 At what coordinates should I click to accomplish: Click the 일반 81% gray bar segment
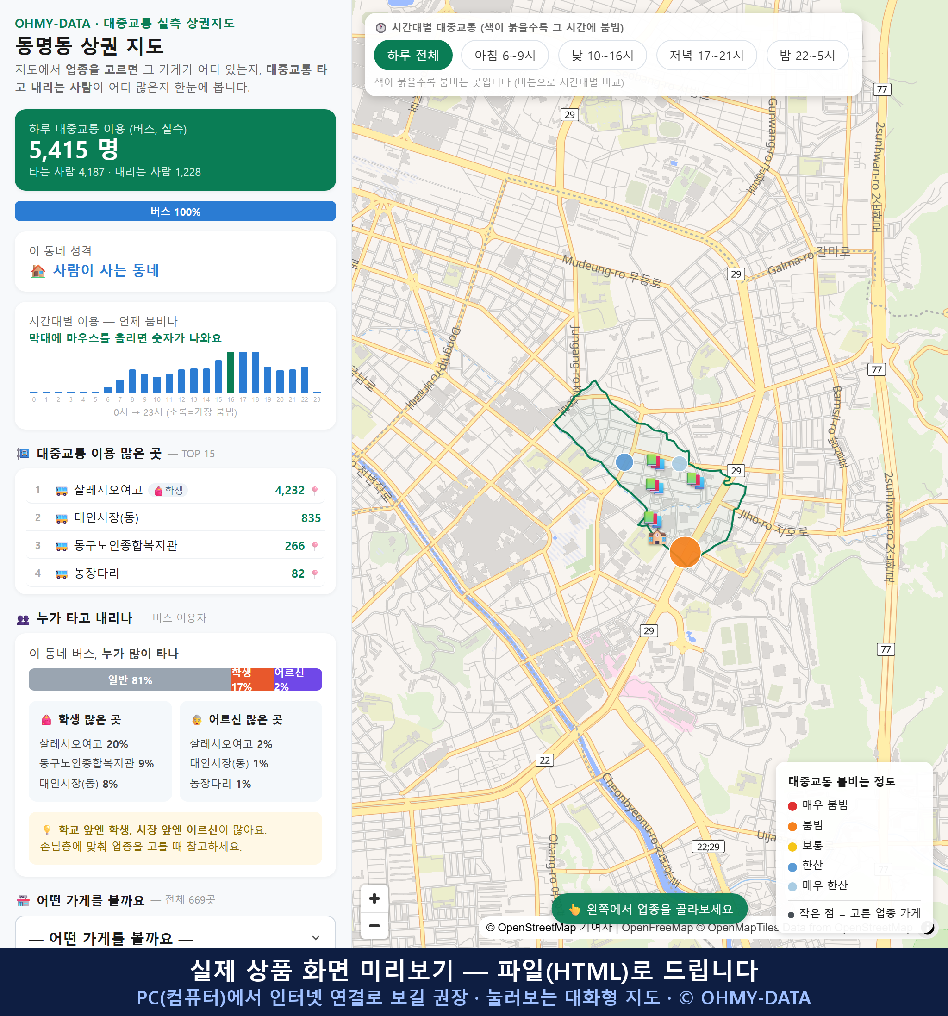[130, 679]
